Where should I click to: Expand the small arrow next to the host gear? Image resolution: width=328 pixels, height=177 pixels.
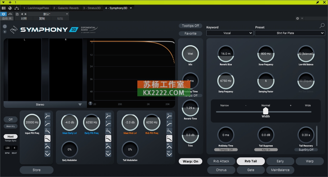click(x=302, y=19)
